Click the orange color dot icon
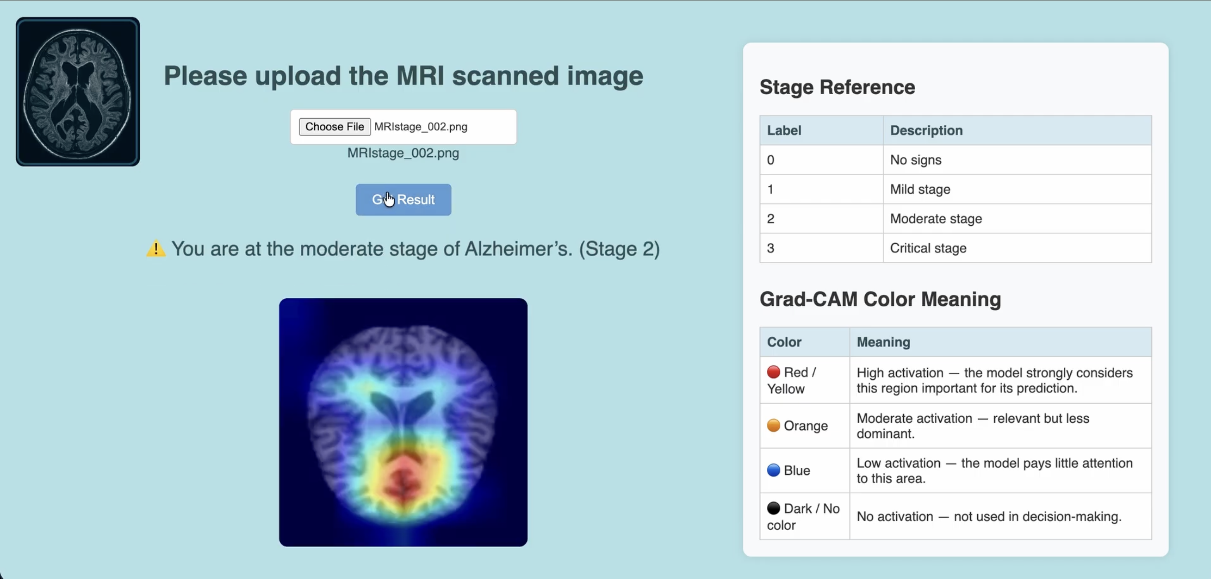The height and width of the screenshot is (579, 1211). coord(773,425)
